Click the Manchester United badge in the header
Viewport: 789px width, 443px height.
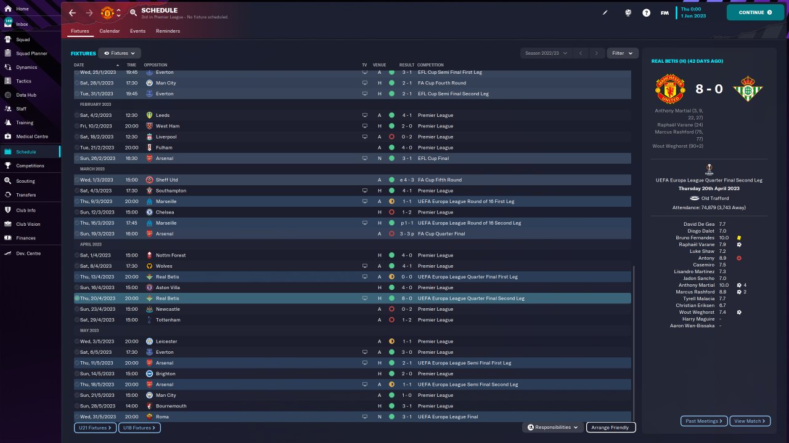point(107,13)
